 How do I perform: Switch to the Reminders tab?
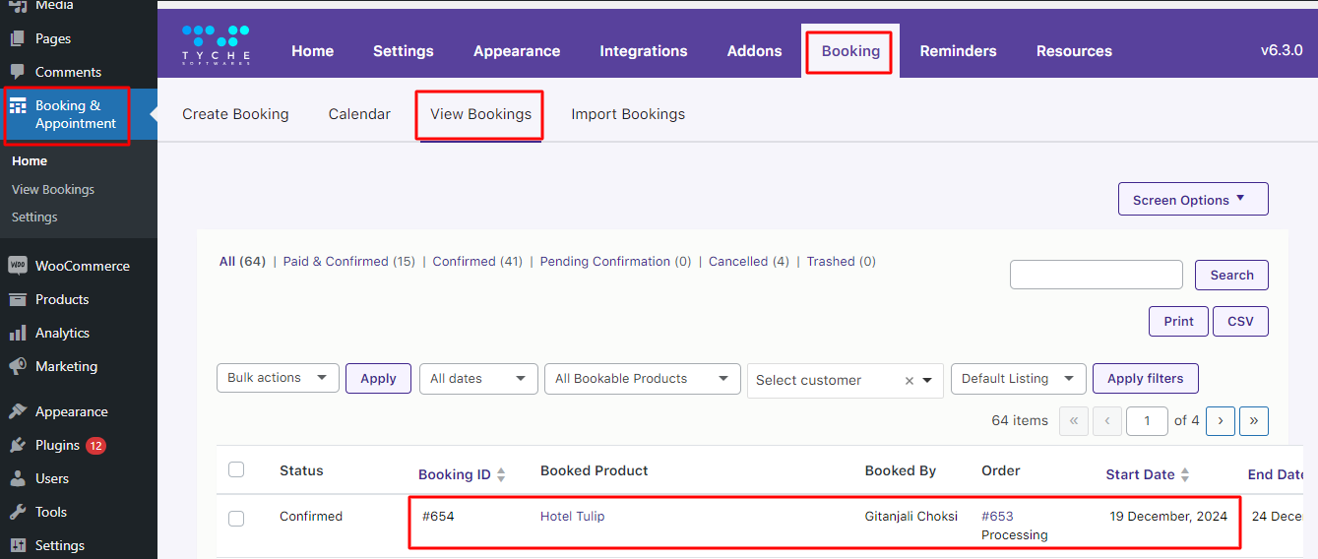959,51
